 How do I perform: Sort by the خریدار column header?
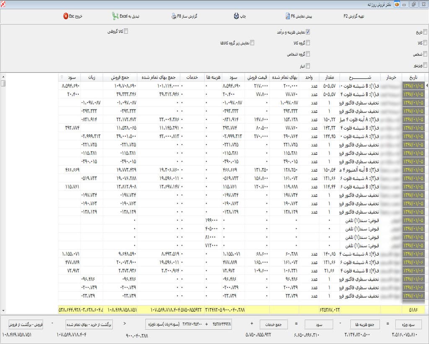(391, 77)
